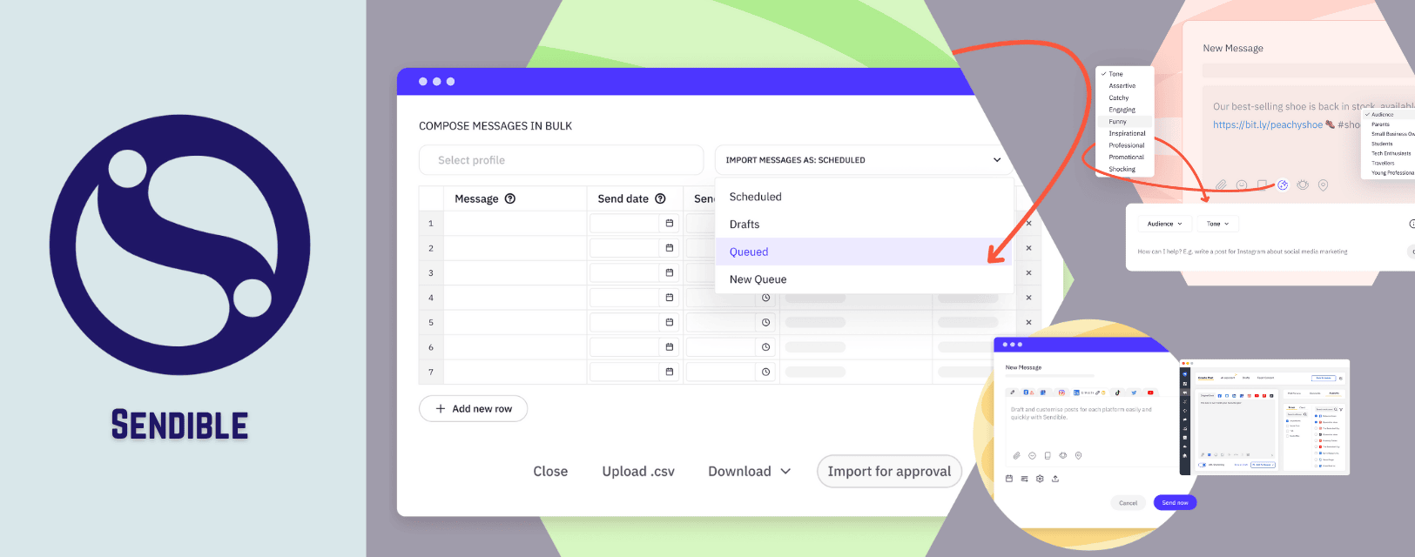This screenshot has width=1415, height=557.
Task: Choose the Queued option
Action: coord(864,252)
